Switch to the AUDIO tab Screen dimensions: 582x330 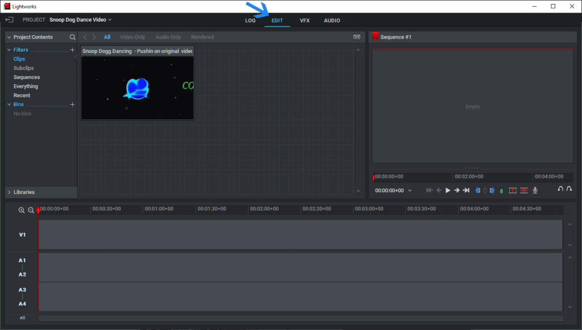tap(332, 20)
